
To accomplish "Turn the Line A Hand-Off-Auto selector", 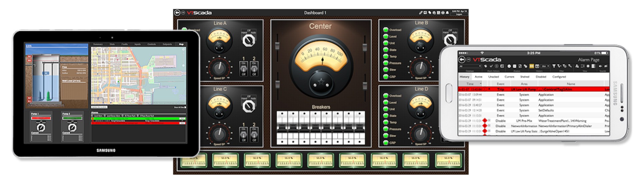I will tap(248, 41).
